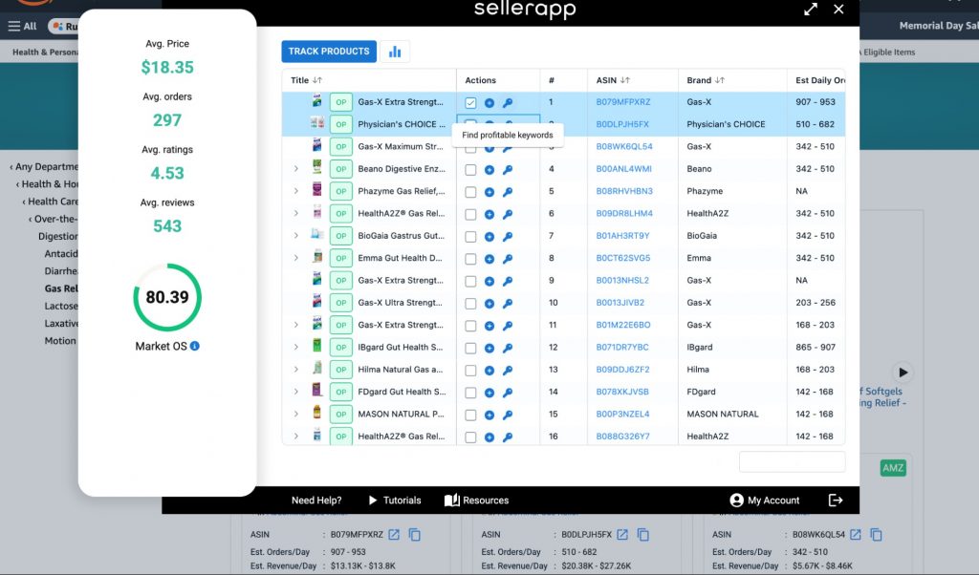The image size is (979, 575).
Task: Expand the IBgard Gut Health row
Action: (x=296, y=347)
